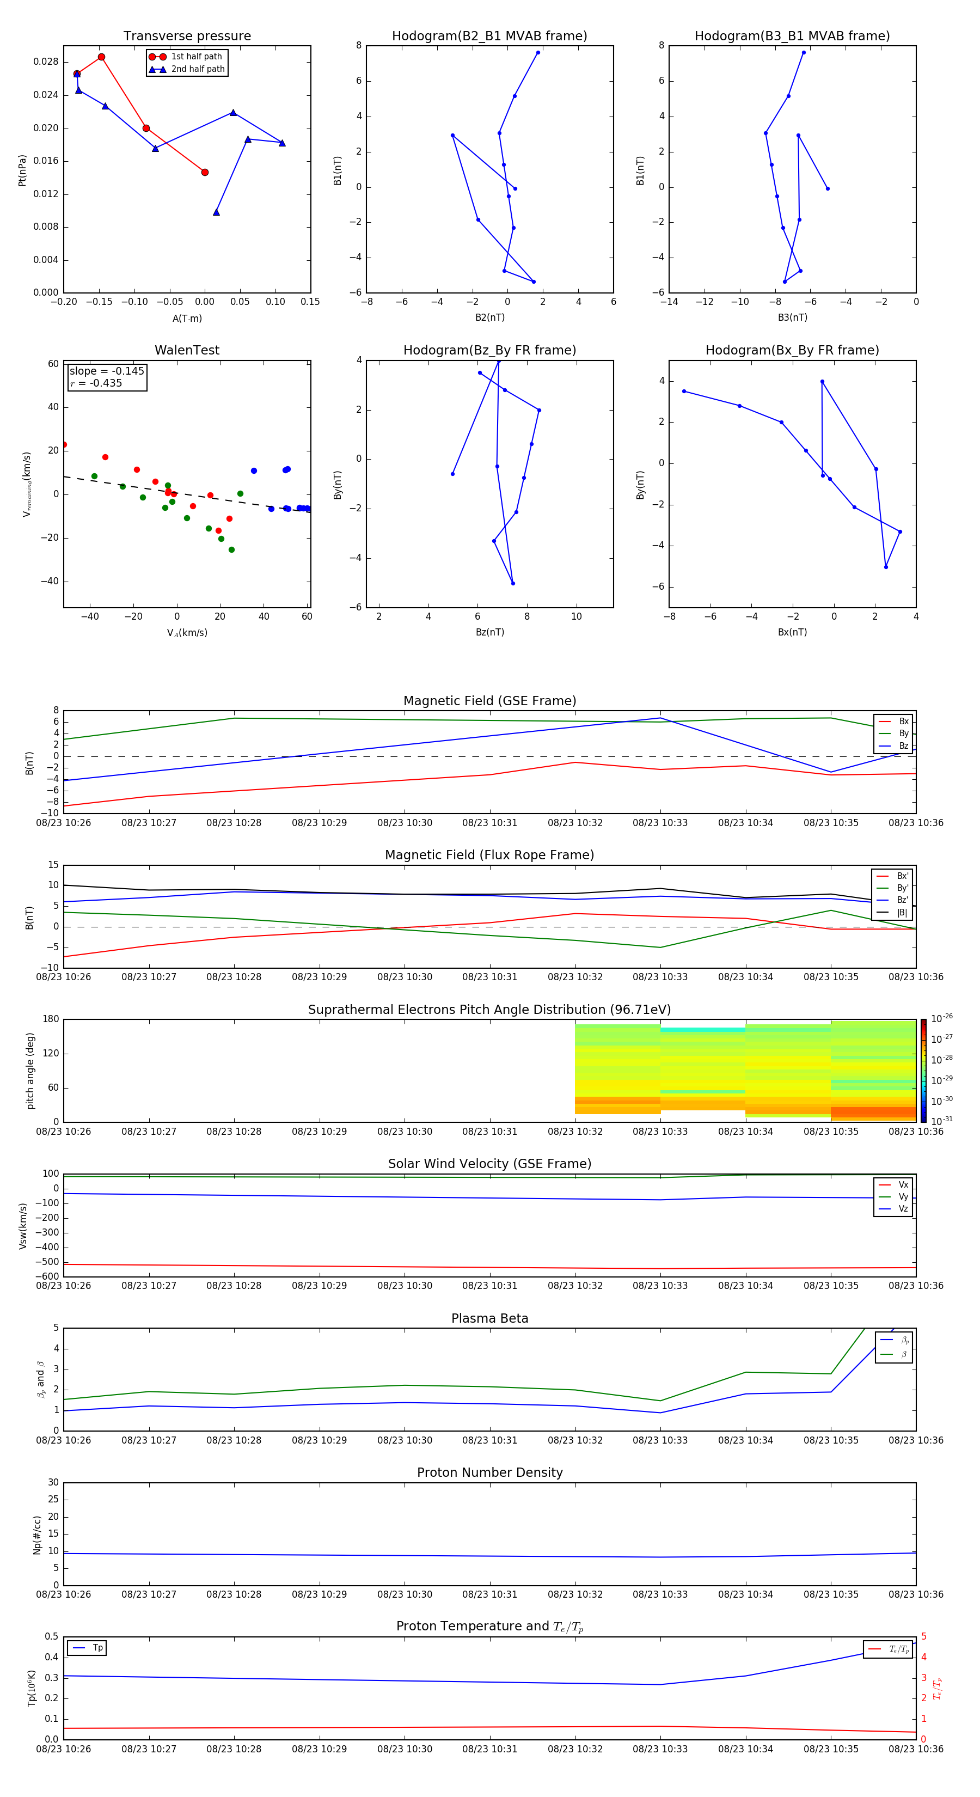Click the 'Plasma Beta' title
Image resolution: width=980 pixels, height=1797 pixels.
(489, 1319)
